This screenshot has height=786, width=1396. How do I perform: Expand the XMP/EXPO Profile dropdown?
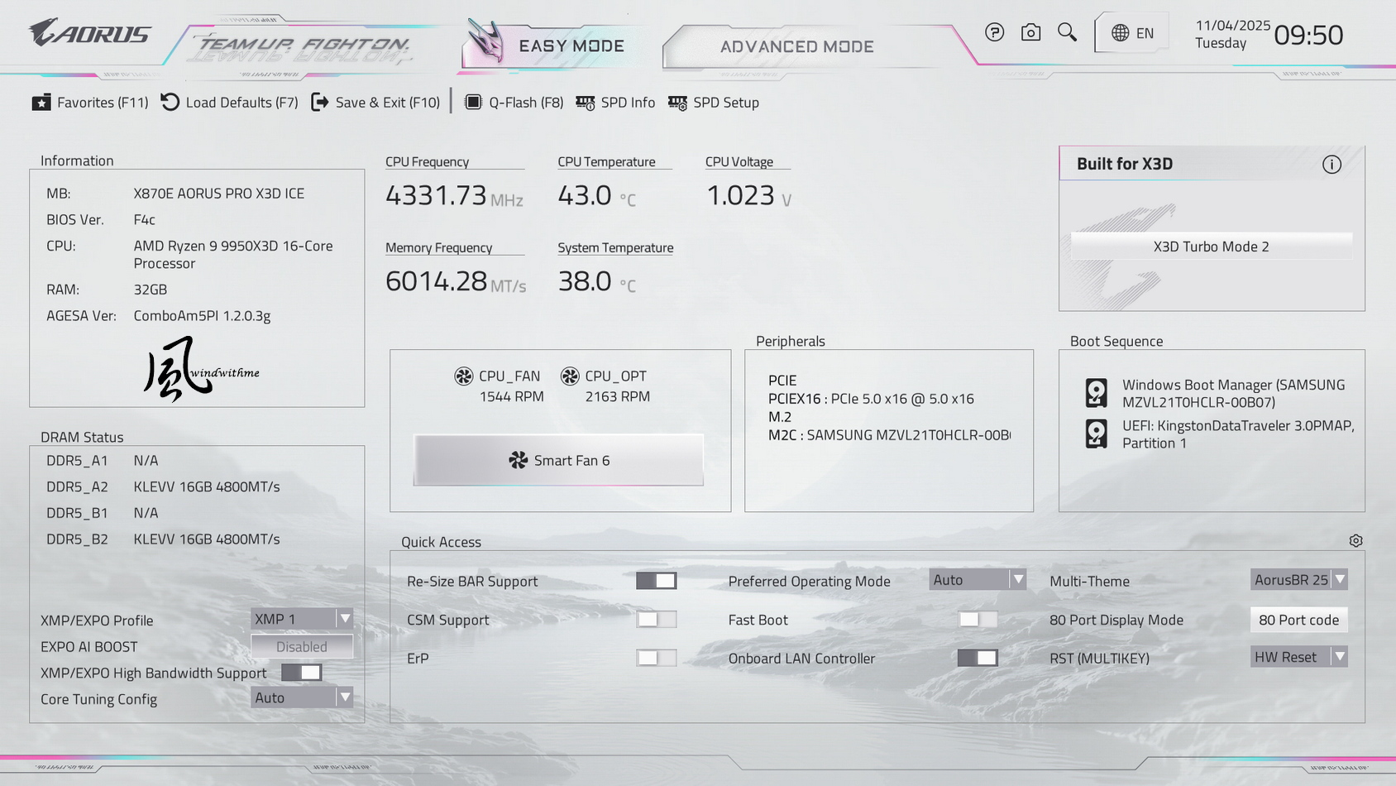(x=302, y=619)
